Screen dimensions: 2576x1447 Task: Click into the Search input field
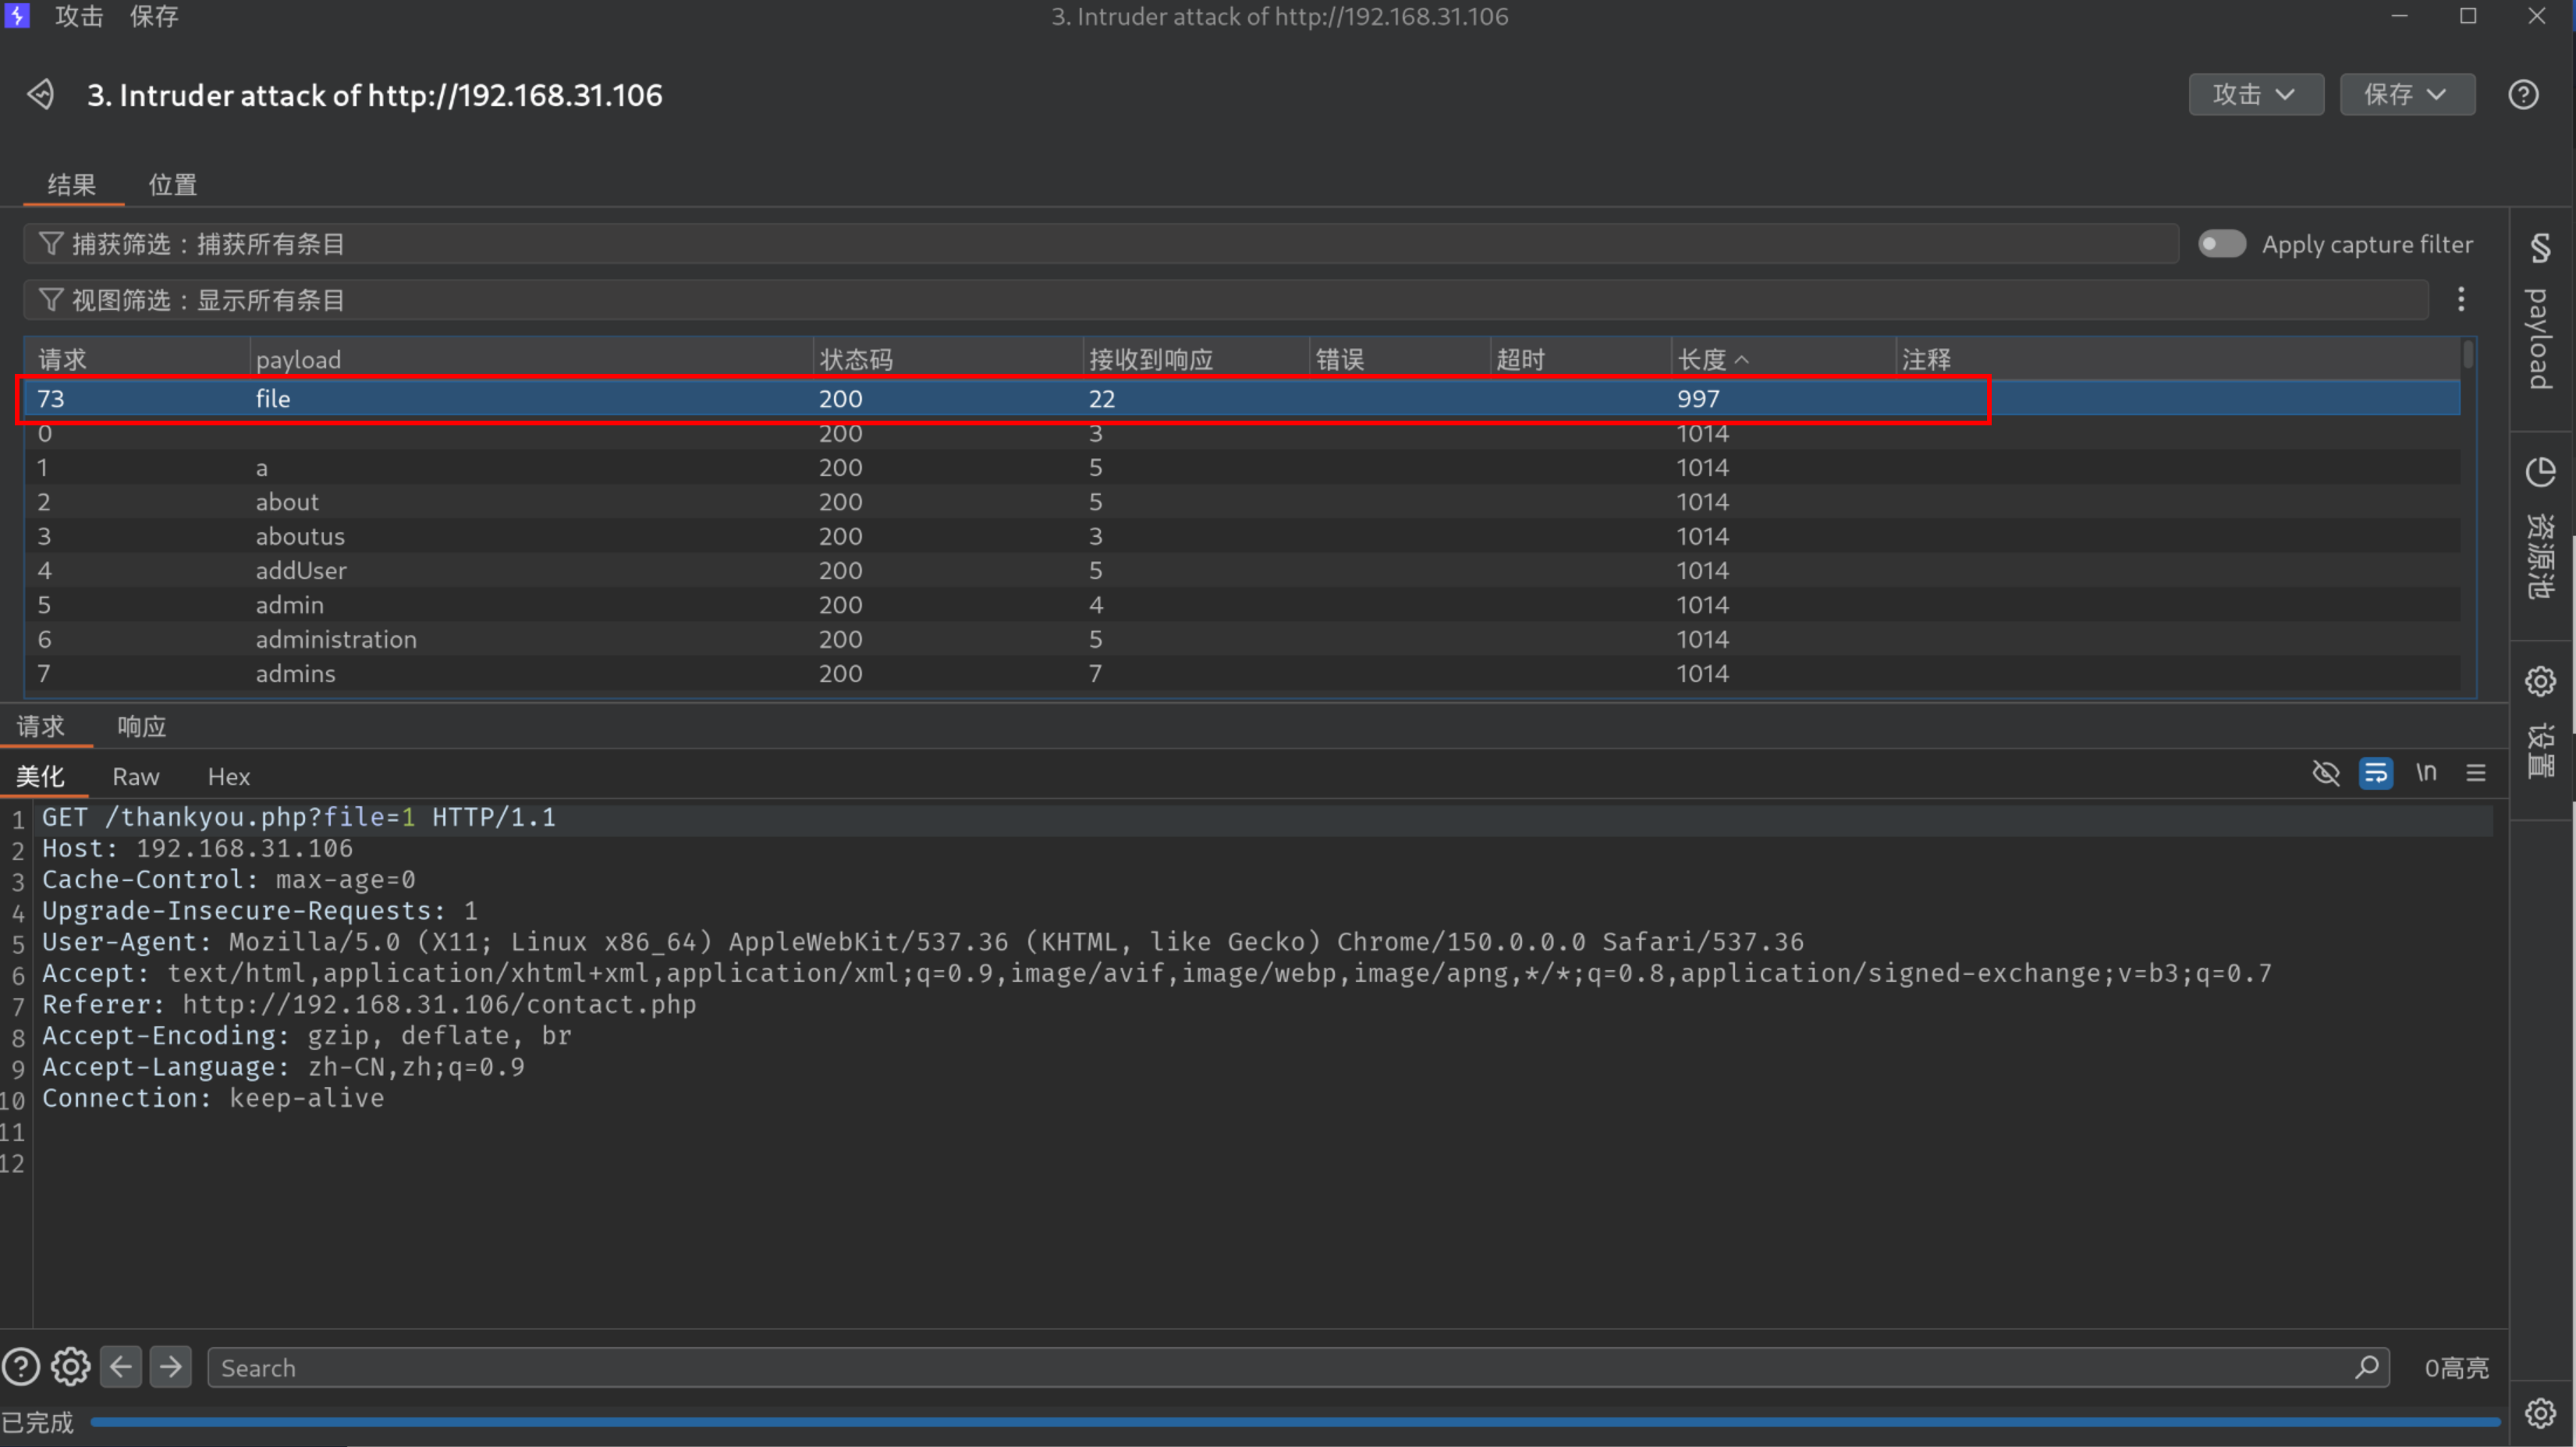(x=1298, y=1367)
